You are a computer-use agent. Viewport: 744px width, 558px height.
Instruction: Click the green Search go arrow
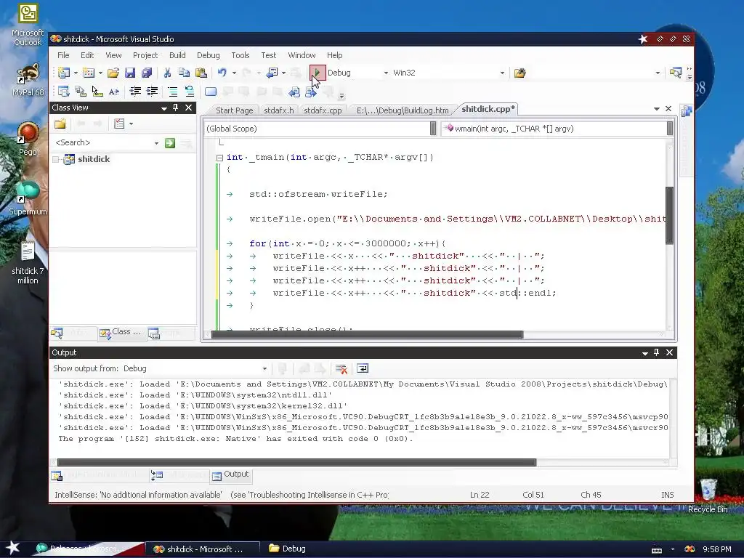click(170, 143)
